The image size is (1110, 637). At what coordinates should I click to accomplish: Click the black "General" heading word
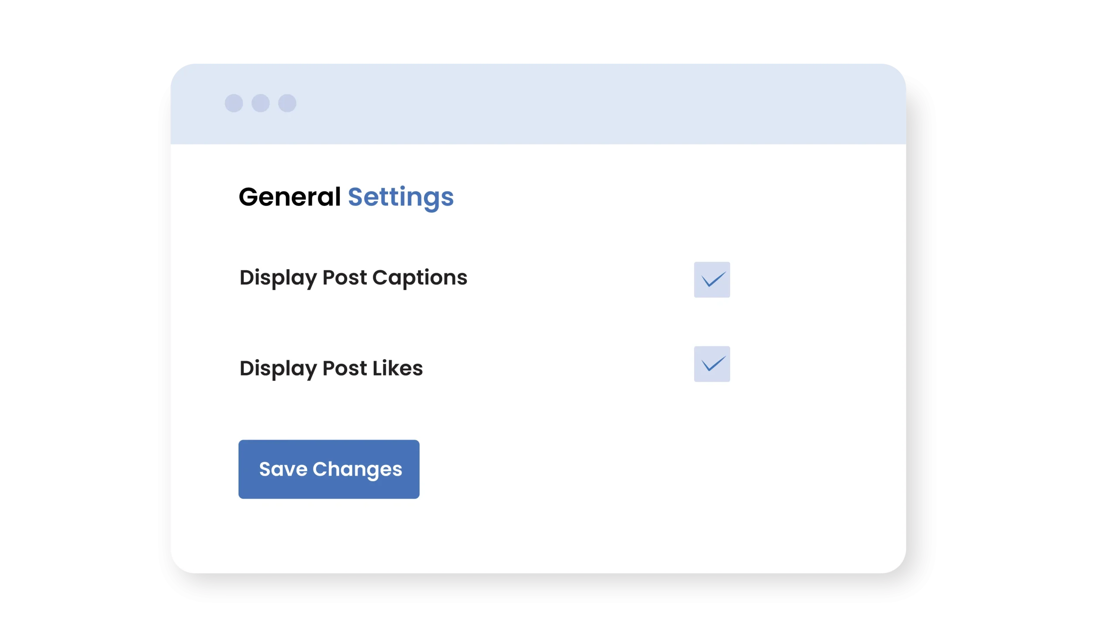pyautogui.click(x=290, y=196)
